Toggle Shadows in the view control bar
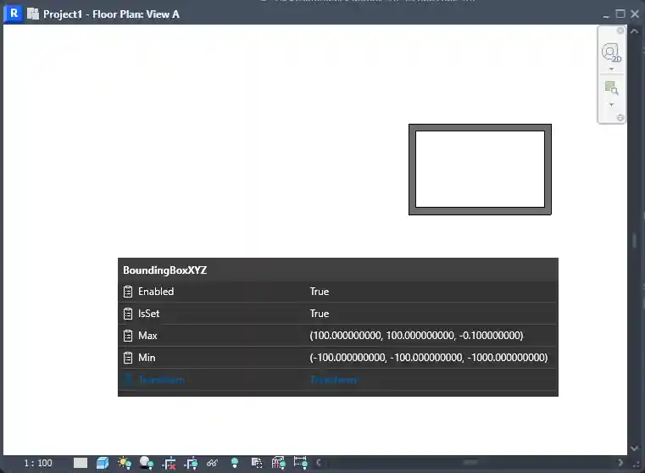This screenshot has width=645, height=473. [x=147, y=463]
